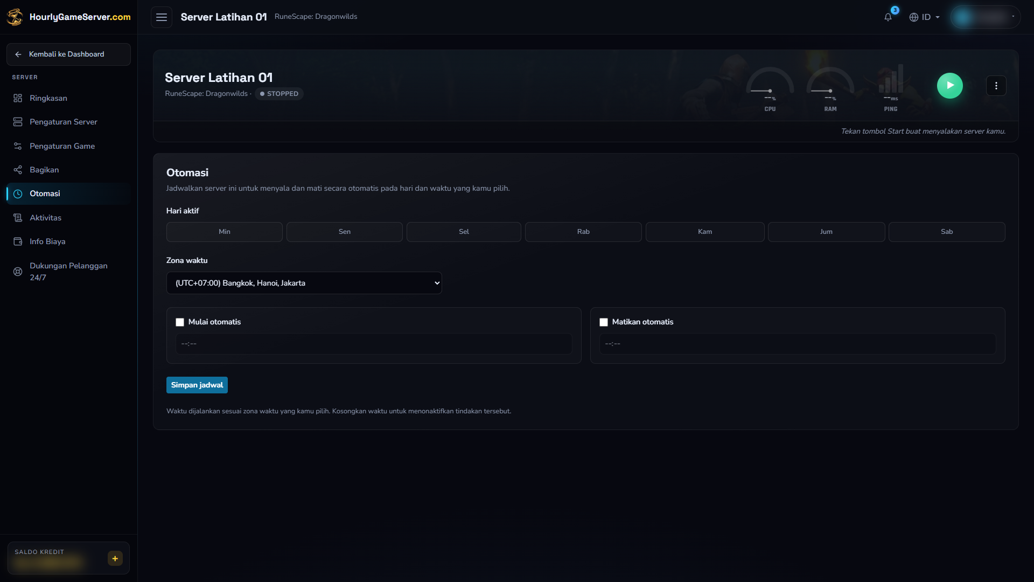Toggle the Kam active day
This screenshot has height=582, width=1034.
pos(705,232)
